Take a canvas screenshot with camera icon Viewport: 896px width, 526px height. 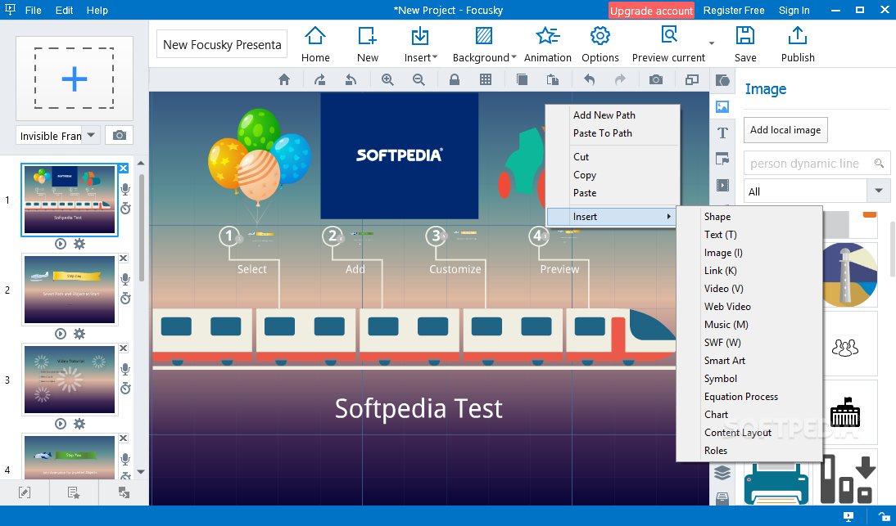tap(656, 80)
